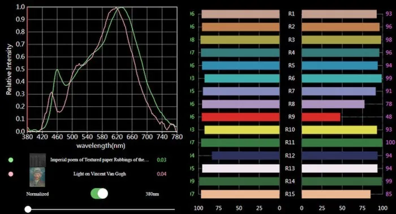Click the 'Relative Intensity' axis title
Image resolution: width=396 pixels, height=214 pixels.
[x=9, y=69]
